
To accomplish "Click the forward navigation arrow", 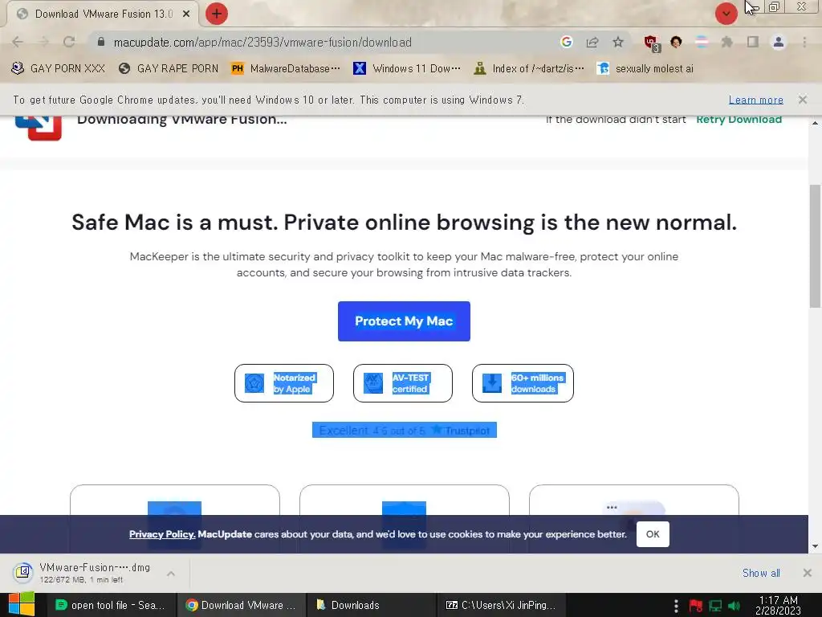I will (x=43, y=42).
